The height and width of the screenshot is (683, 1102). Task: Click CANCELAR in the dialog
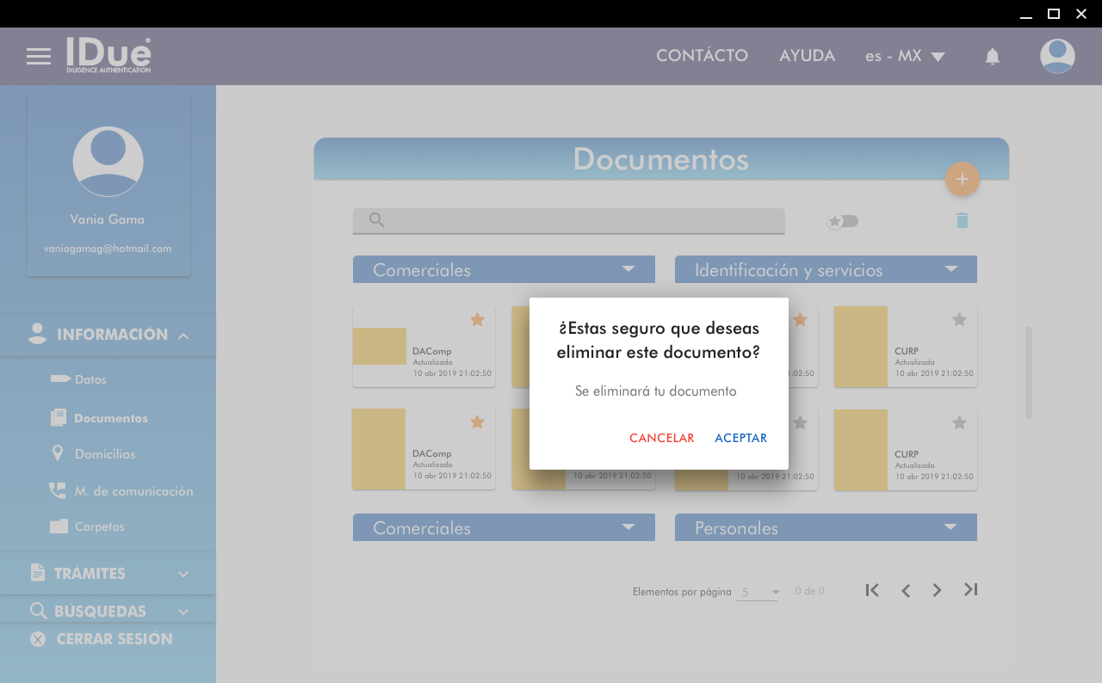(661, 438)
